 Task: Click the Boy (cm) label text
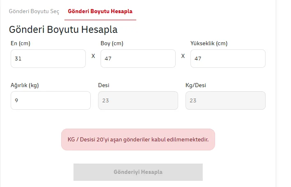pos(112,43)
